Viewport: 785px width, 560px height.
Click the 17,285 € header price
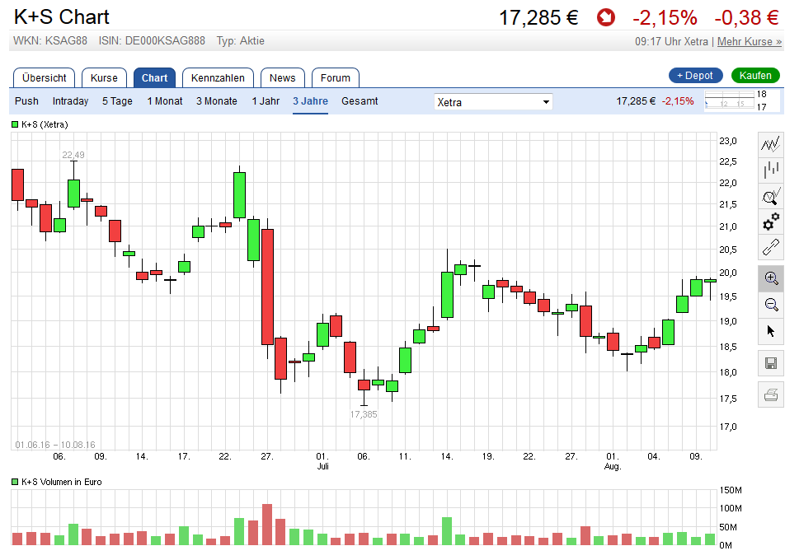point(538,18)
